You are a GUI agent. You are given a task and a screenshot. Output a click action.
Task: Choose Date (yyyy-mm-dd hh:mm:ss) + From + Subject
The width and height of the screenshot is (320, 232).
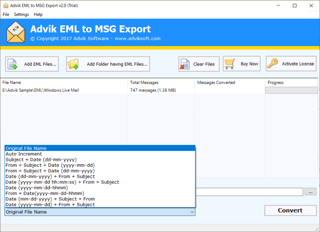pos(100,182)
